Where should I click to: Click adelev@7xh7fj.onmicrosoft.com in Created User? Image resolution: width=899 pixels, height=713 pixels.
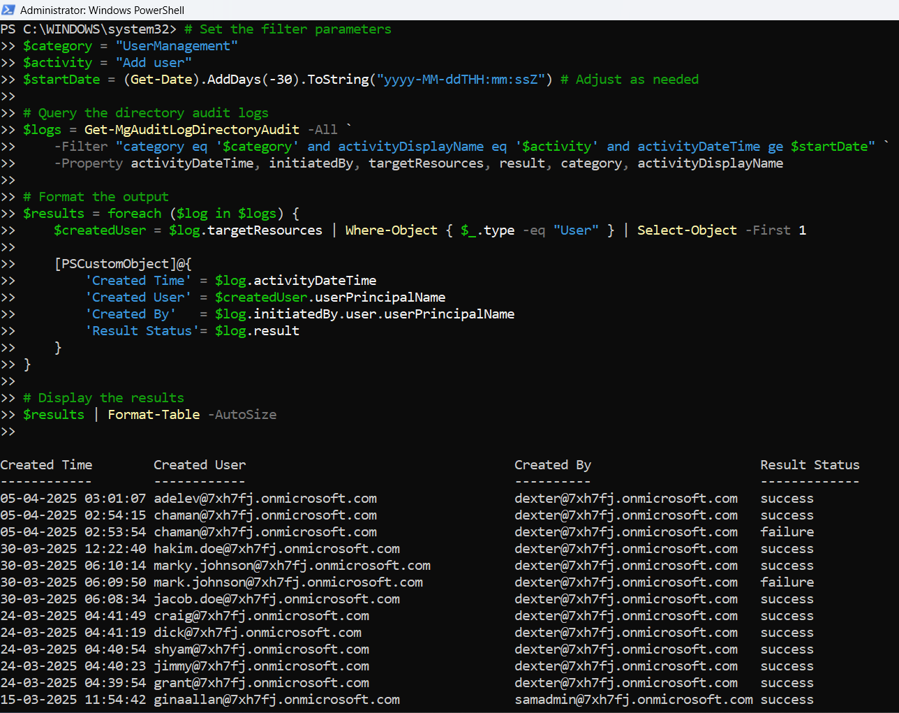pos(265,499)
